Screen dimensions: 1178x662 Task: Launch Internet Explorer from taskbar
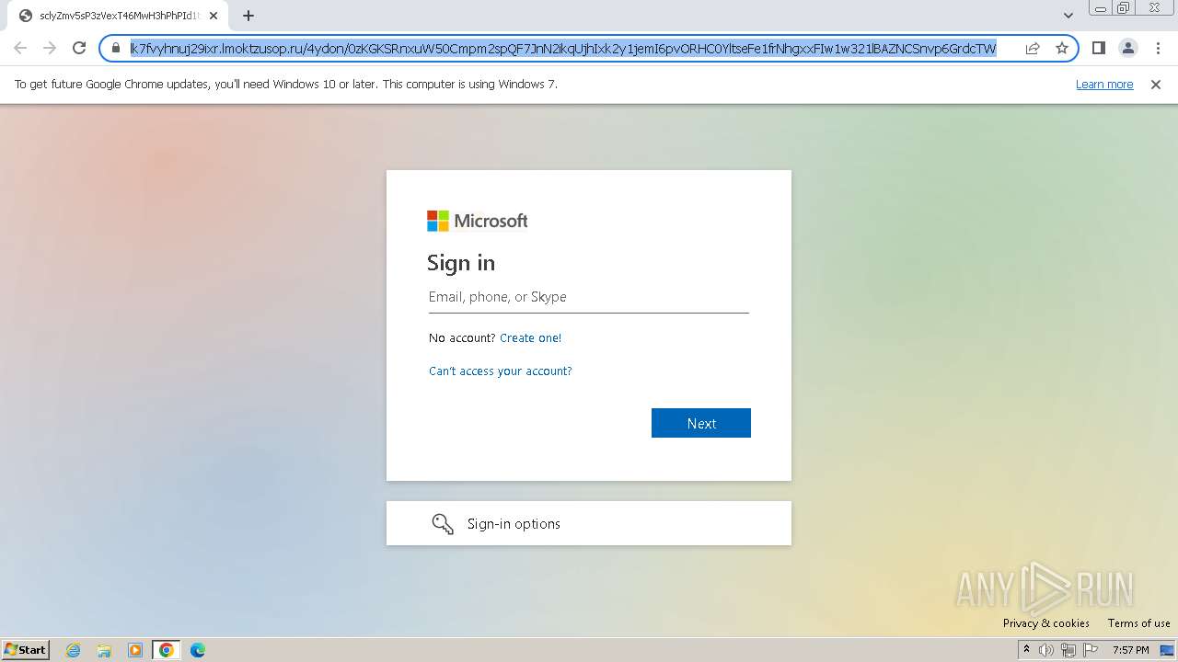click(x=73, y=650)
